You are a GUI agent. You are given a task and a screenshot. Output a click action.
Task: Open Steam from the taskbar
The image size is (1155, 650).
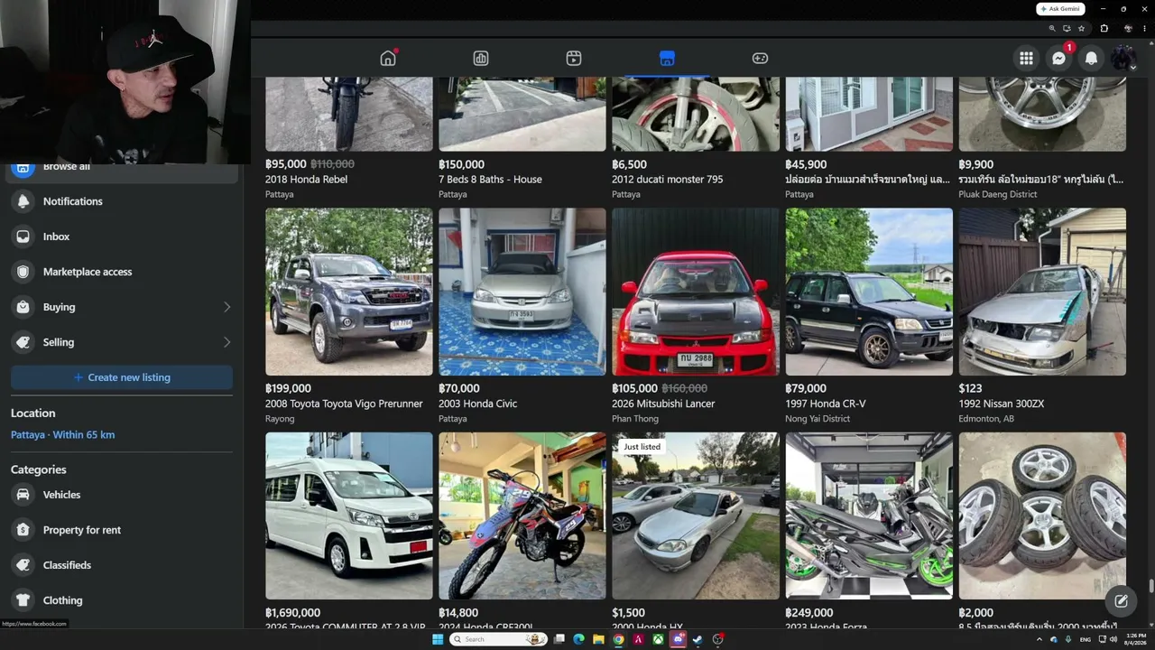[x=698, y=639]
